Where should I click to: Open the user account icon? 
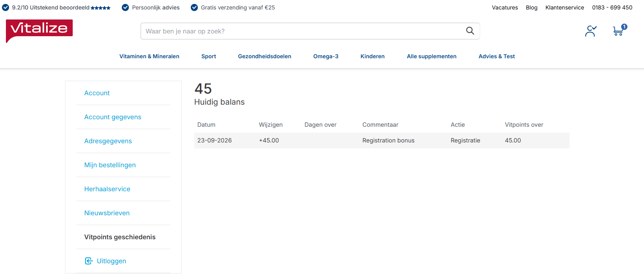591,31
